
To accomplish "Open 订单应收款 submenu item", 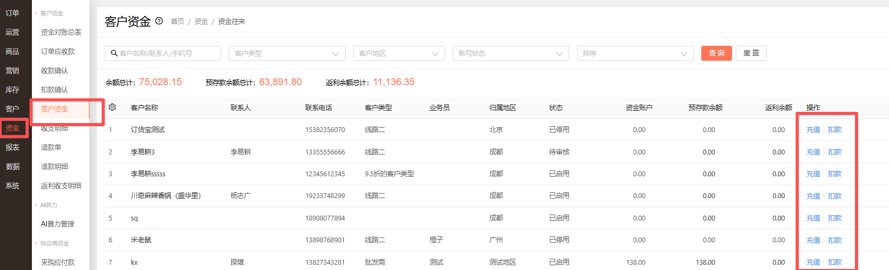I will click(x=58, y=52).
